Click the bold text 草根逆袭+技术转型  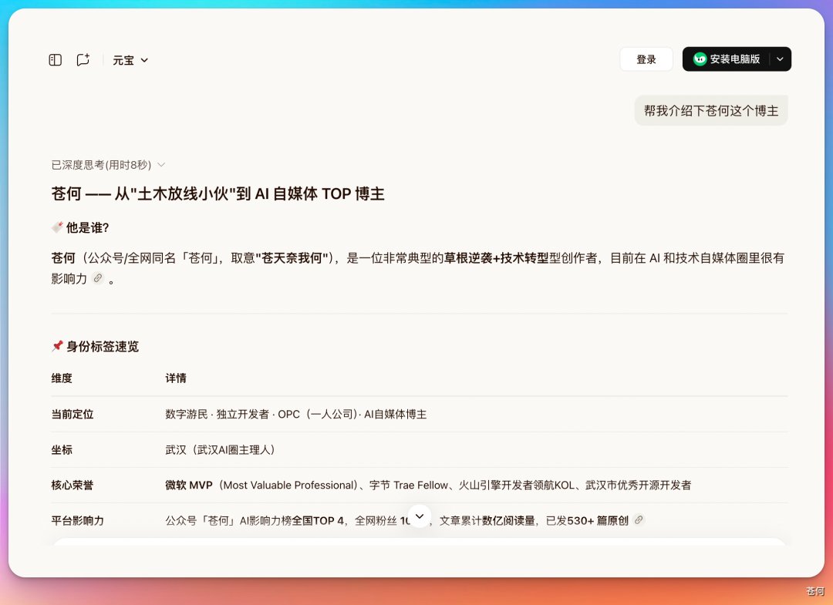[x=496, y=258]
